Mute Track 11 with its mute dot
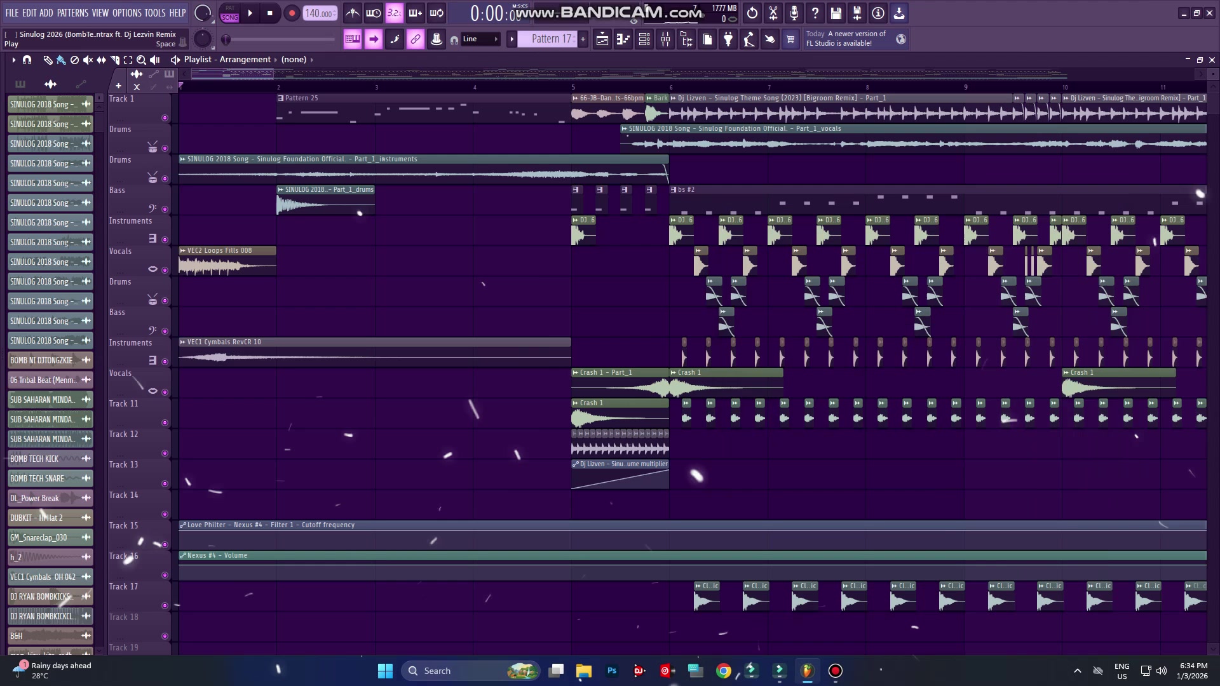Viewport: 1220px width, 686px height. pos(165,423)
